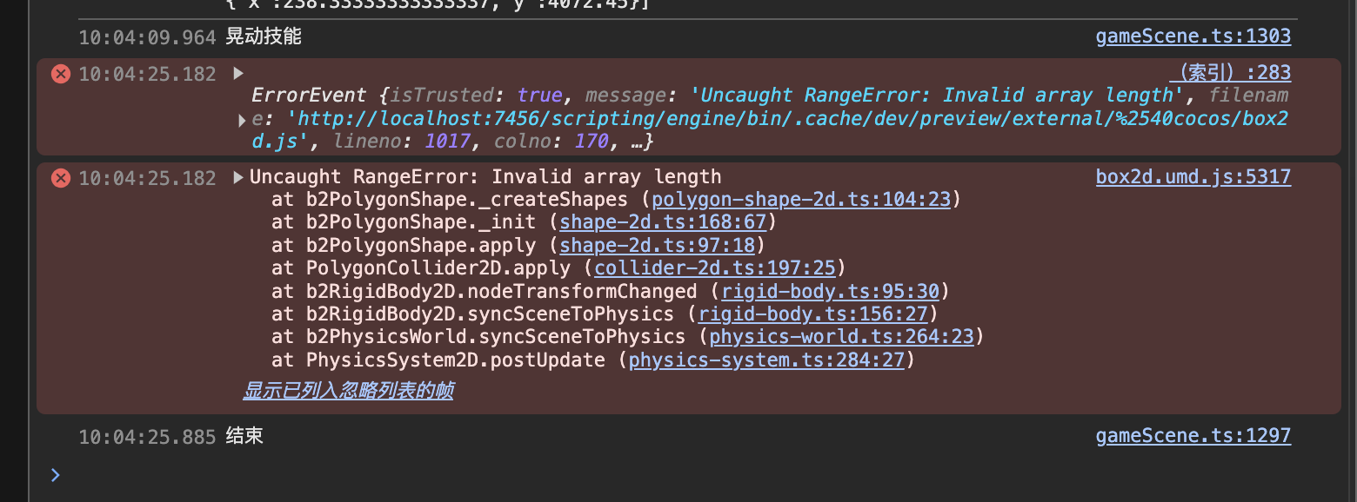Click the red error icon beside Uncaught RangeError
1357x502 pixels.
(x=60, y=178)
